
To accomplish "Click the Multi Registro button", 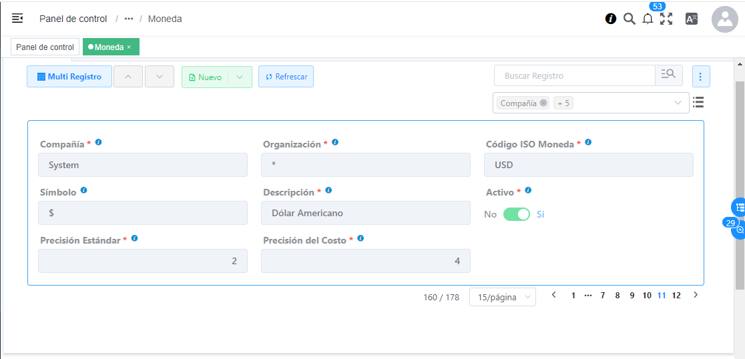I will 69,77.
